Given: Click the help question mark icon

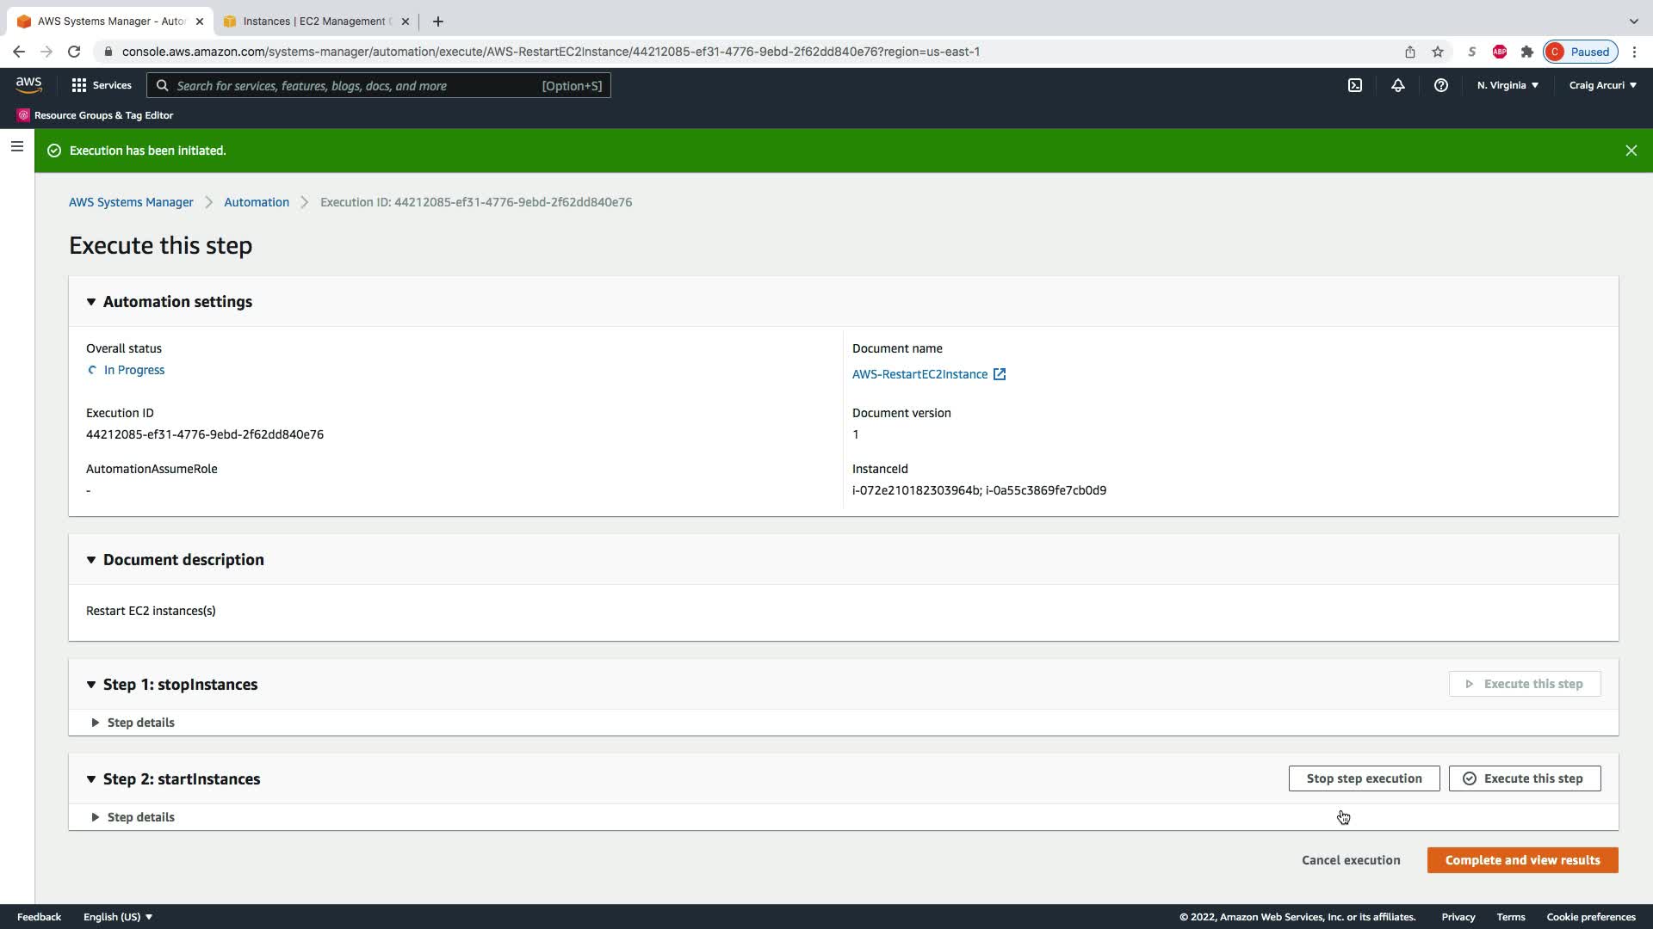Looking at the screenshot, I should (1441, 85).
